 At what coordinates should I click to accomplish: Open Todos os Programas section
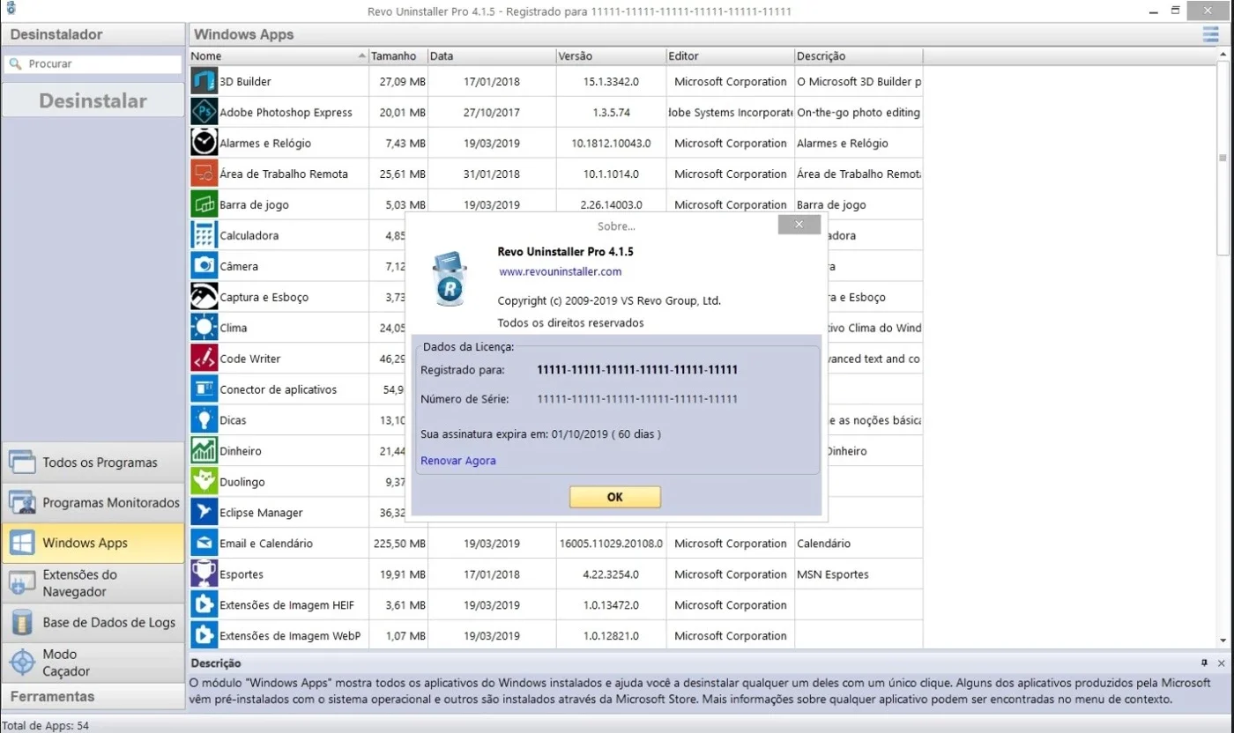pyautogui.click(x=93, y=463)
